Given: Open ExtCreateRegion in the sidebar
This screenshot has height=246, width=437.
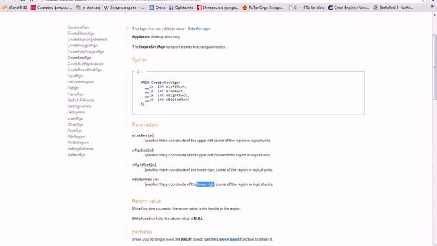Looking at the screenshot, I should [81, 82].
